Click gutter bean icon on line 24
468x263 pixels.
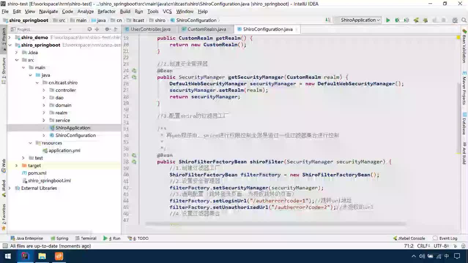click(134, 71)
